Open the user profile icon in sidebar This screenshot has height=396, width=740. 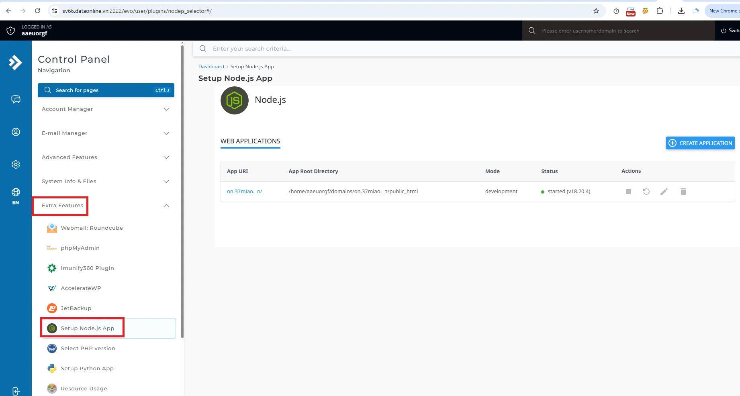16,132
